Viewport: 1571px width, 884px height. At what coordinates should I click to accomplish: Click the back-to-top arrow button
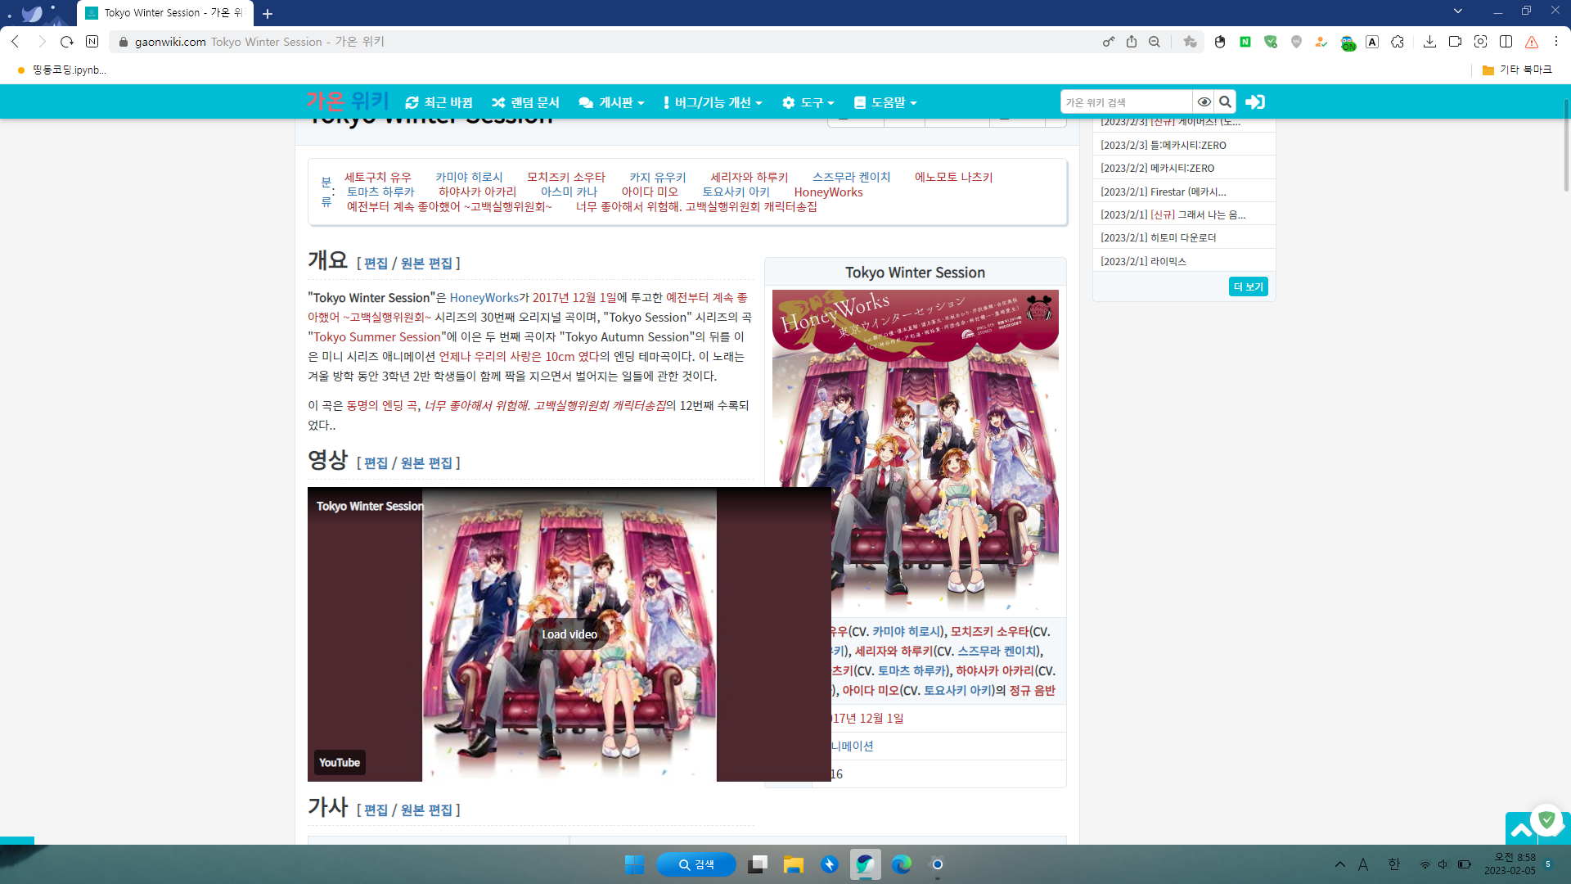coord(1521,829)
